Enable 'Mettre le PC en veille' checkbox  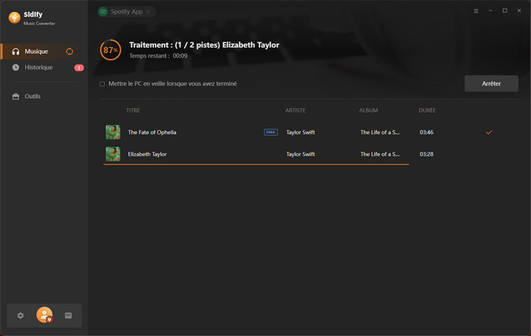[x=102, y=84]
